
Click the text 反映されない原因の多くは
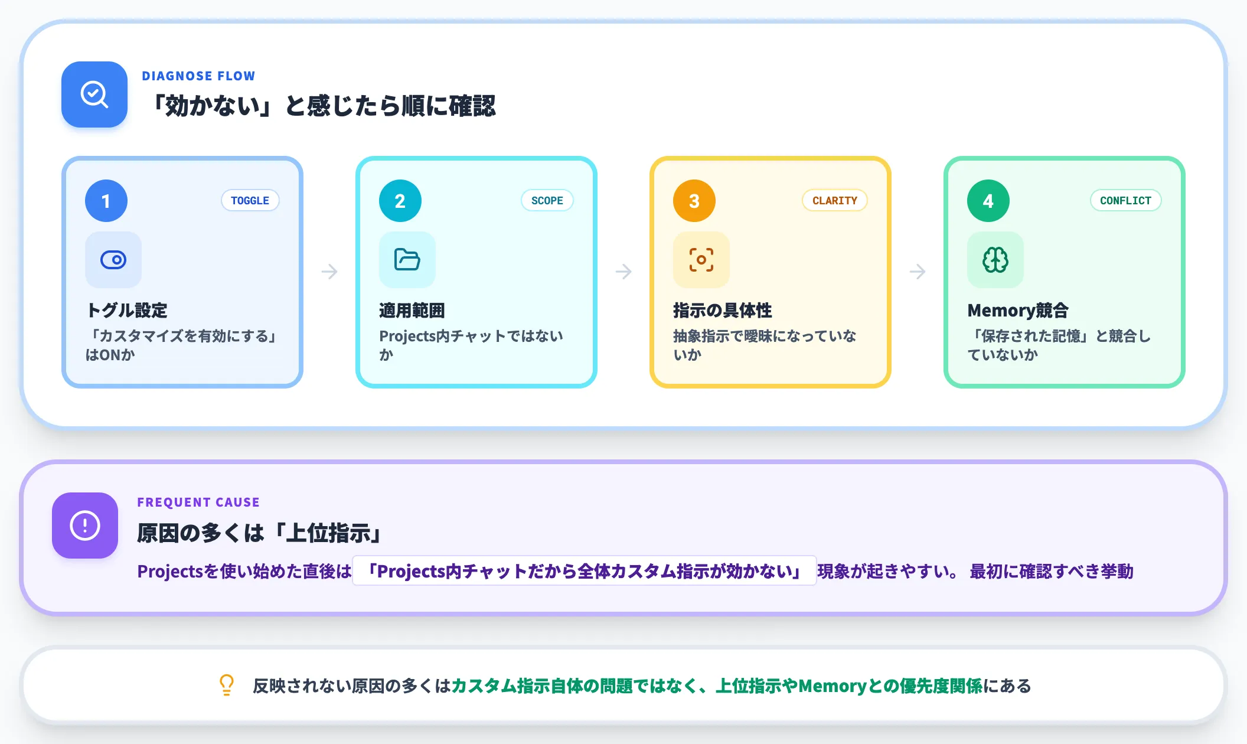click(x=352, y=686)
